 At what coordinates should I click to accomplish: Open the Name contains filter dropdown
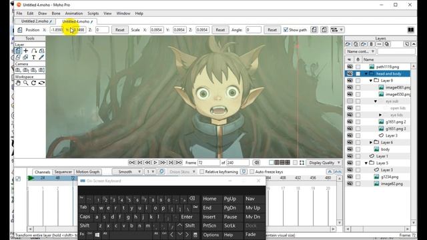pyautogui.click(x=360, y=51)
